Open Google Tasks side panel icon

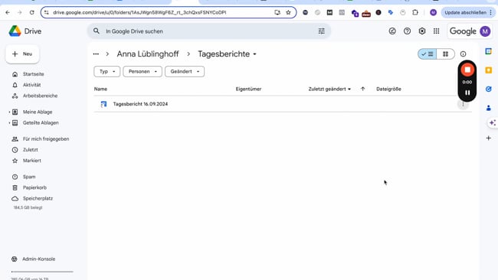489,89
